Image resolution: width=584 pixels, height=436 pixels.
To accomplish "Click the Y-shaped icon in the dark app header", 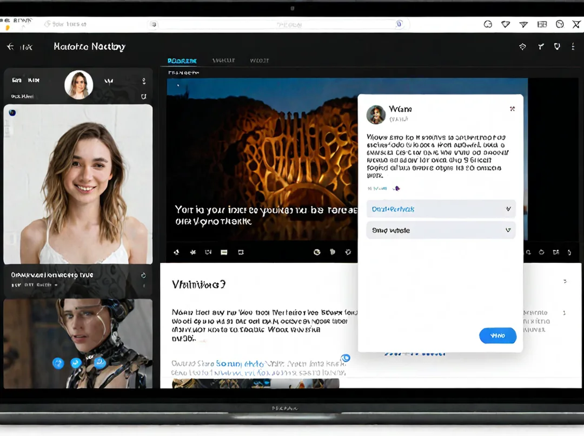I will 541,46.
